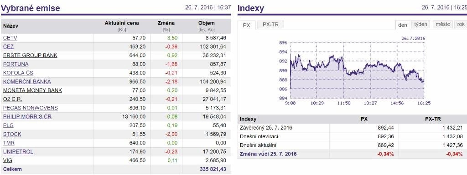
Task: Open ERSTE GROUP BANK details
Action: pyautogui.click(x=31, y=55)
